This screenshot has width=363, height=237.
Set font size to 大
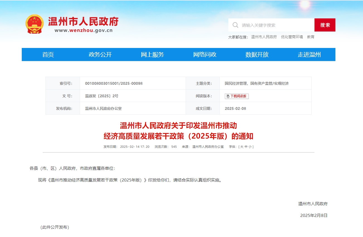point(242,147)
